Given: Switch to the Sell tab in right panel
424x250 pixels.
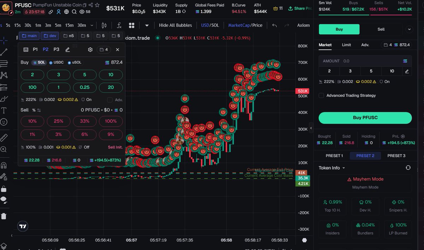Looking at the screenshot, I should [x=381, y=29].
